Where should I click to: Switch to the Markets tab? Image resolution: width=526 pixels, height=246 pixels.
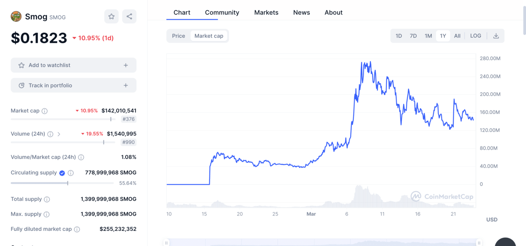pos(266,12)
